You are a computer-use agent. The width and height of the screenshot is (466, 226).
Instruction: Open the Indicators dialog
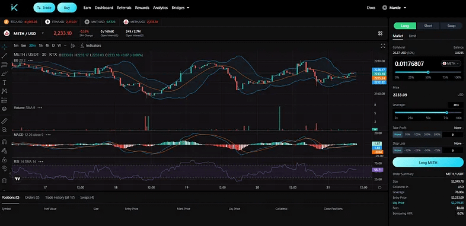pos(91,46)
